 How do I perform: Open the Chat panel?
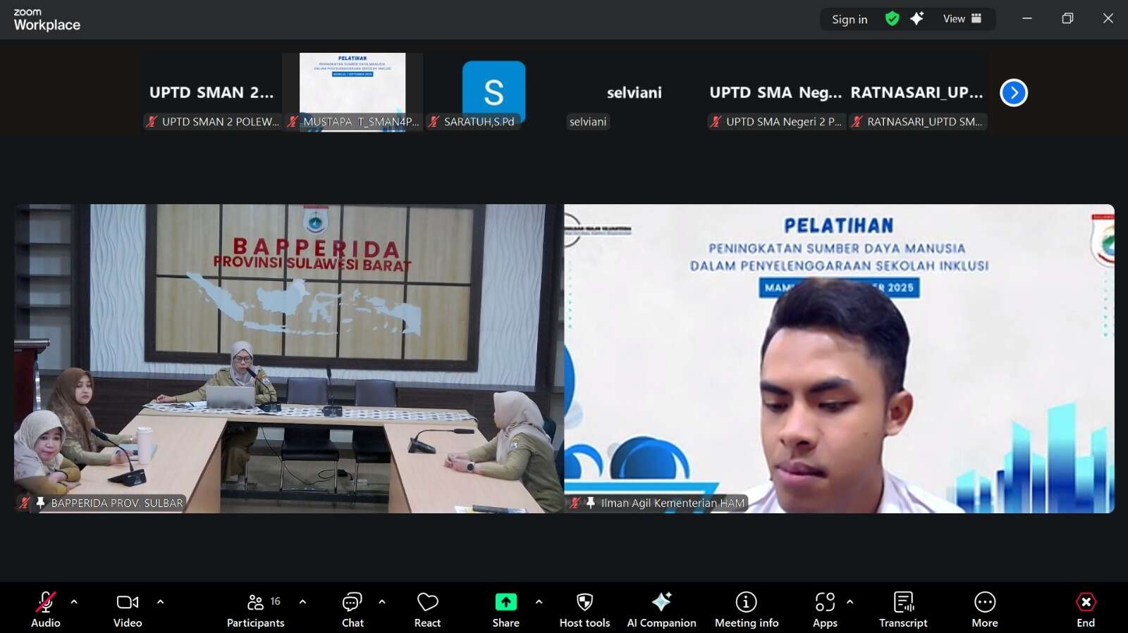352,609
